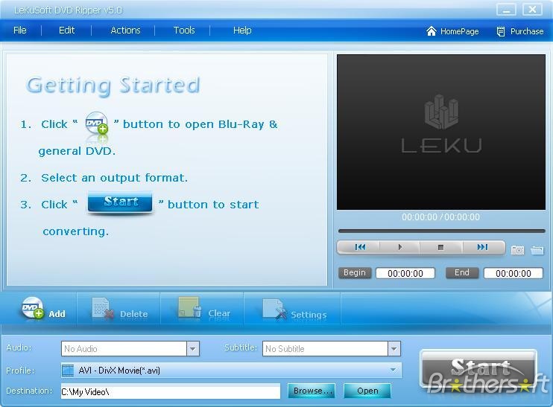The image size is (553, 407).
Task: Click the DVD icon in Getting Started step 1
Action: pyautogui.click(x=96, y=123)
